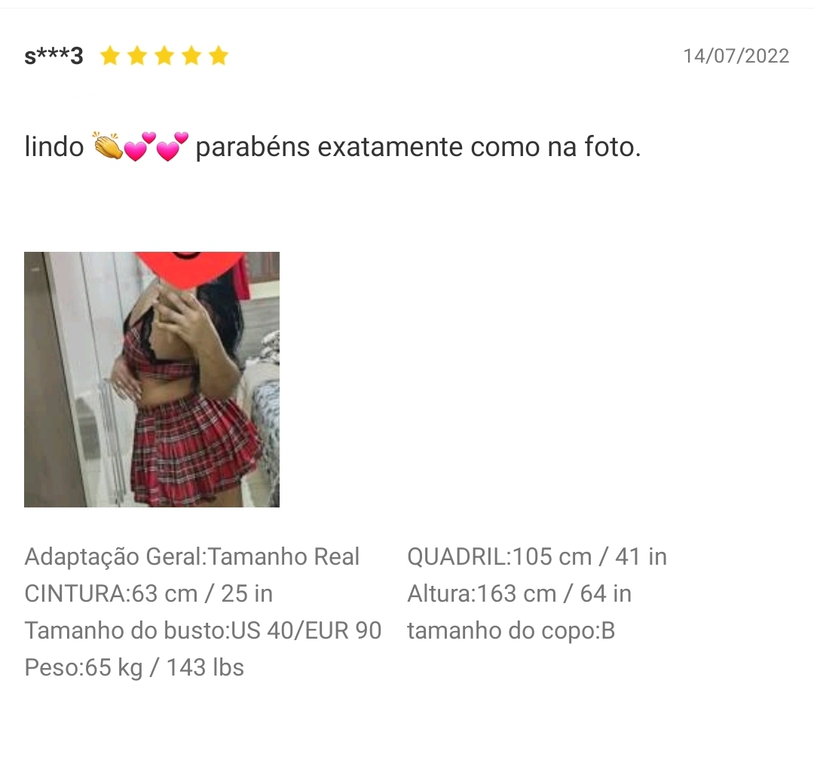Click the fourth rating star
814x757 pixels.
pyautogui.click(x=191, y=56)
